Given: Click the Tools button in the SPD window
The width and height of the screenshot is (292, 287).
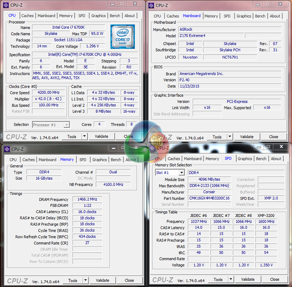Looking at the screenshot, I should coord(218,280).
